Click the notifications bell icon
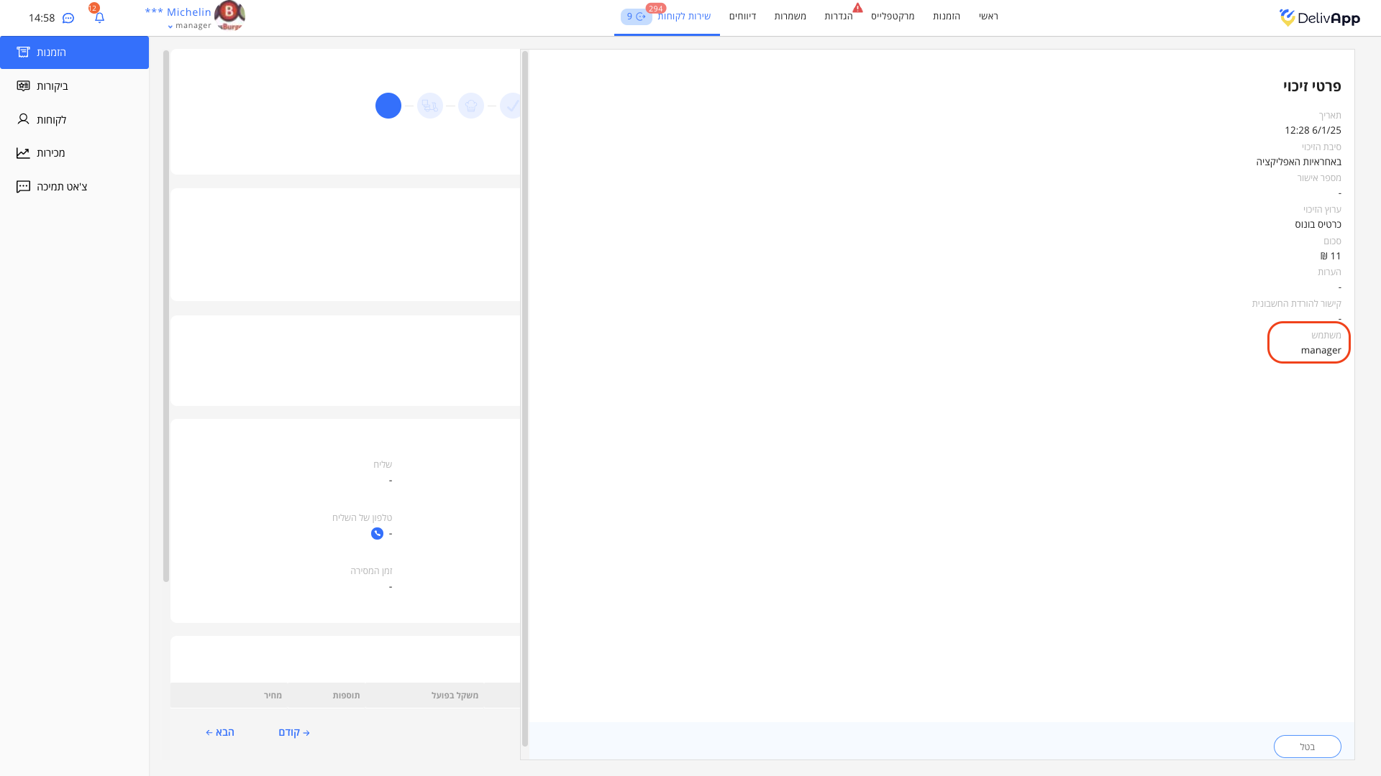This screenshot has height=776, width=1381. coord(99,17)
